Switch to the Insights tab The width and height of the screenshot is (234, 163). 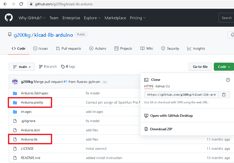(196, 48)
